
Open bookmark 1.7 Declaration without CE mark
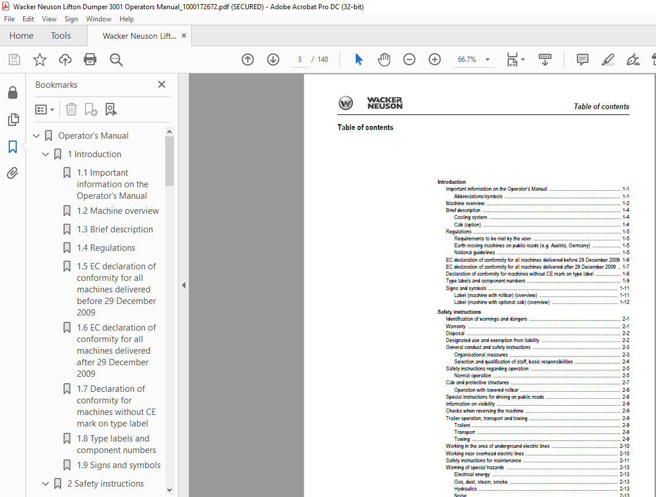[116, 406]
